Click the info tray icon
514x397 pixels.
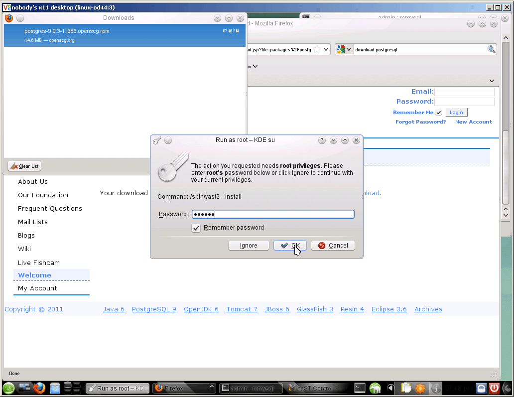[x=436, y=389]
